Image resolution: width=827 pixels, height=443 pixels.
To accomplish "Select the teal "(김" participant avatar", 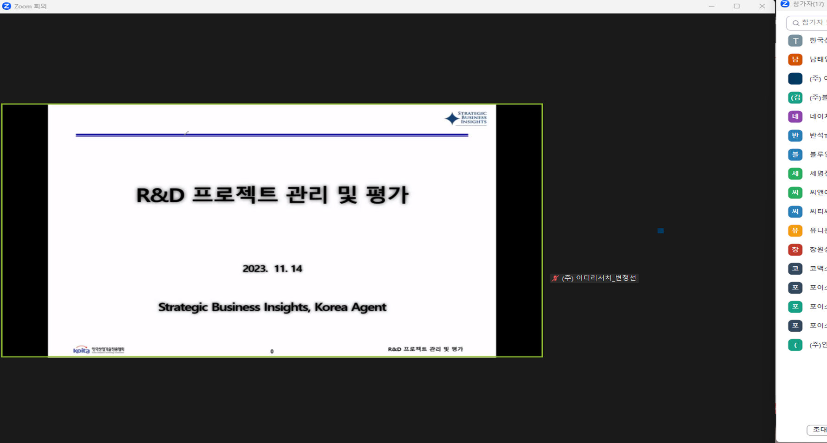I will tap(795, 97).
